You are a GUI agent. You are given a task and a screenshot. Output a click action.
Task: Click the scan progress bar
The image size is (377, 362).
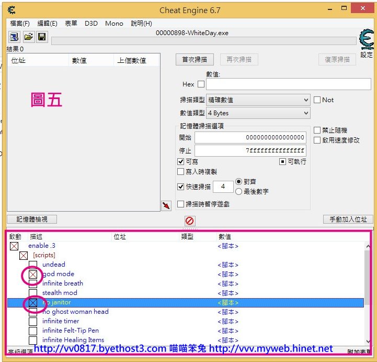tap(203, 41)
